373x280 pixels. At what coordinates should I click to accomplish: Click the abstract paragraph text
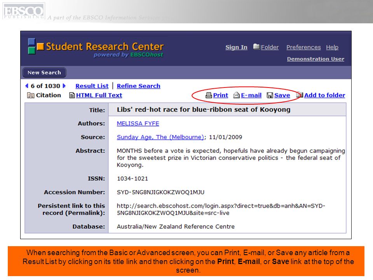231,158
